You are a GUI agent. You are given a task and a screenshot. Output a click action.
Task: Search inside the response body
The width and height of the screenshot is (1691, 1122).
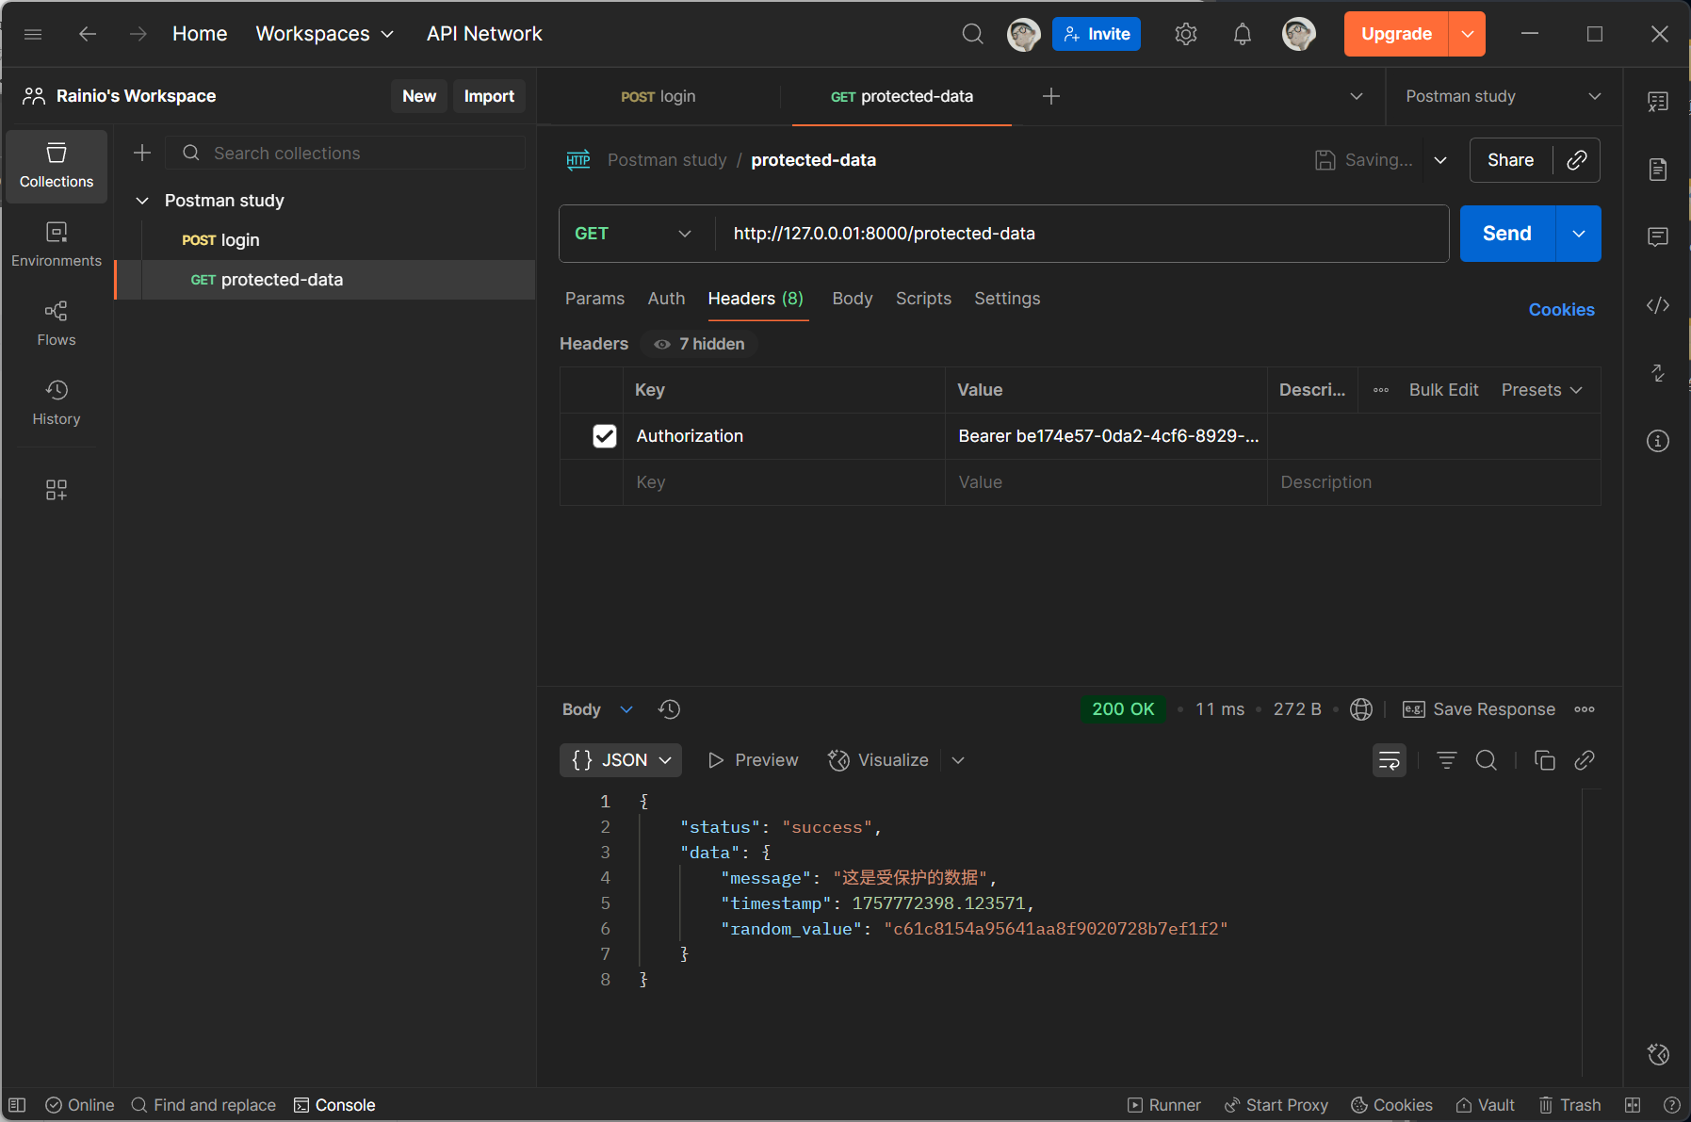[1487, 760]
